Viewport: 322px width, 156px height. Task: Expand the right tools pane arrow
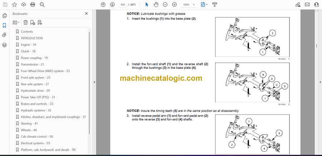(320, 82)
